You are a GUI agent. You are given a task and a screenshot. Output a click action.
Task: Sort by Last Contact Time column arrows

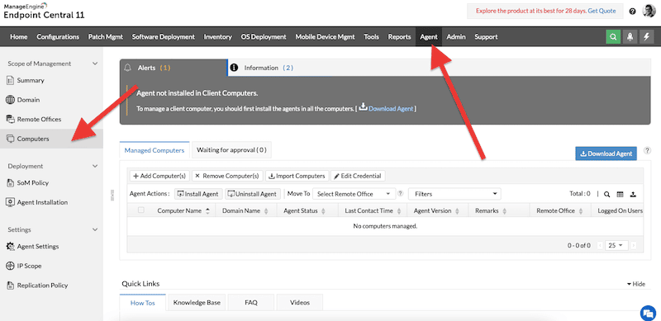tap(398, 210)
